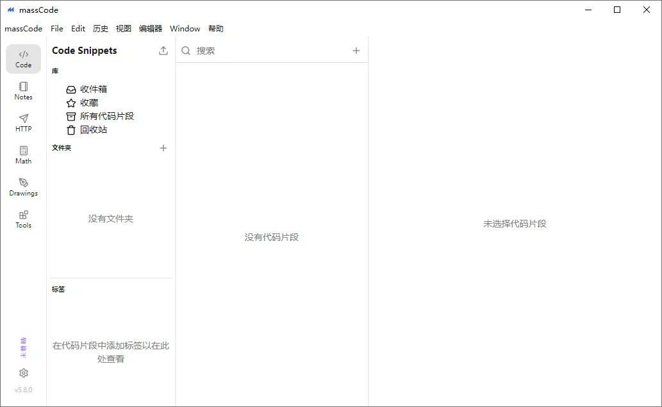Image resolution: width=662 pixels, height=407 pixels.
Task: Go to the Drawings section
Action: pyautogui.click(x=23, y=187)
